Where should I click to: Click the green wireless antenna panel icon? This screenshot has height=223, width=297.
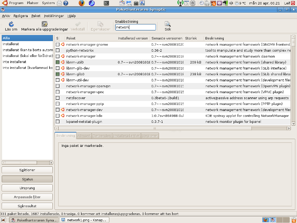[180, 3]
